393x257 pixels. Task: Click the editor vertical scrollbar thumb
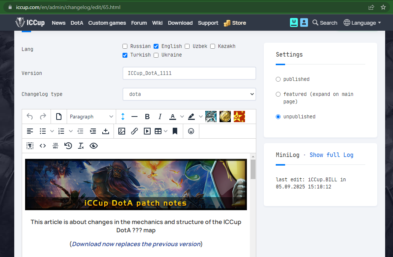tap(253, 169)
